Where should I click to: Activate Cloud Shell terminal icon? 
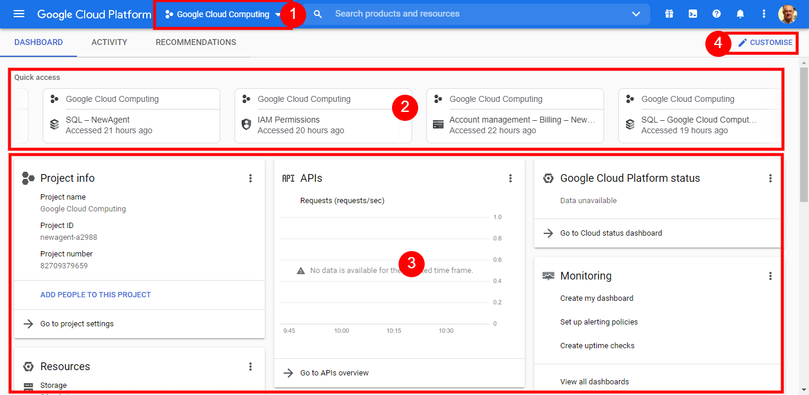click(x=693, y=14)
